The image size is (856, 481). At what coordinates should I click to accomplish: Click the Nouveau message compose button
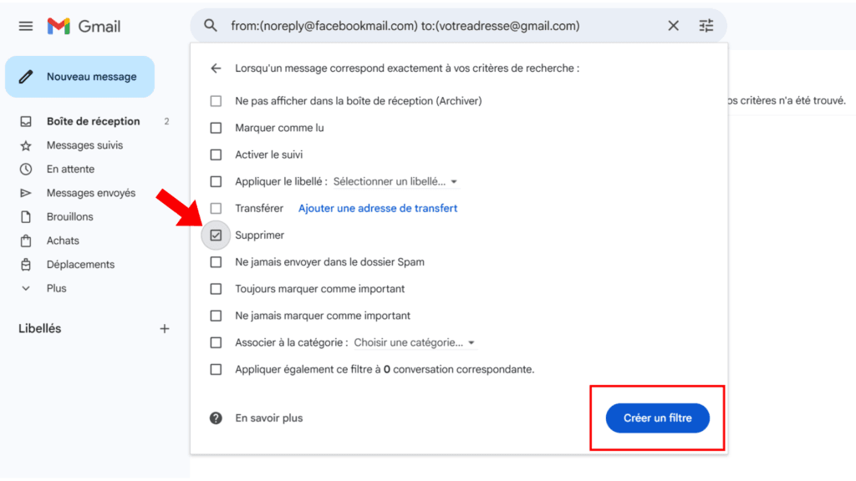pyautogui.click(x=79, y=76)
